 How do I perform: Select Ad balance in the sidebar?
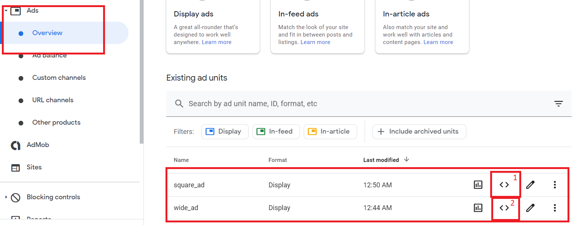click(x=49, y=55)
